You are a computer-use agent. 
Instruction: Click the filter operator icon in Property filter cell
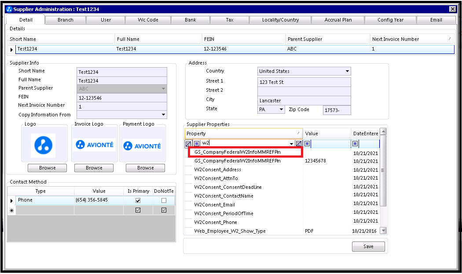click(x=197, y=144)
